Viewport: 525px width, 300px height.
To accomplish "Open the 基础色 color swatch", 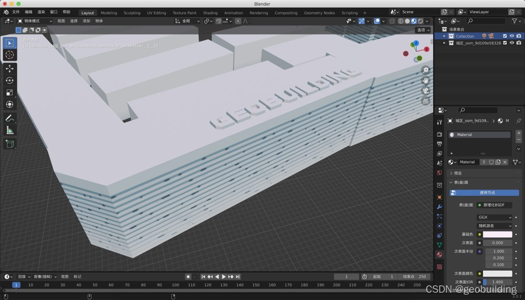I will coord(497,234).
